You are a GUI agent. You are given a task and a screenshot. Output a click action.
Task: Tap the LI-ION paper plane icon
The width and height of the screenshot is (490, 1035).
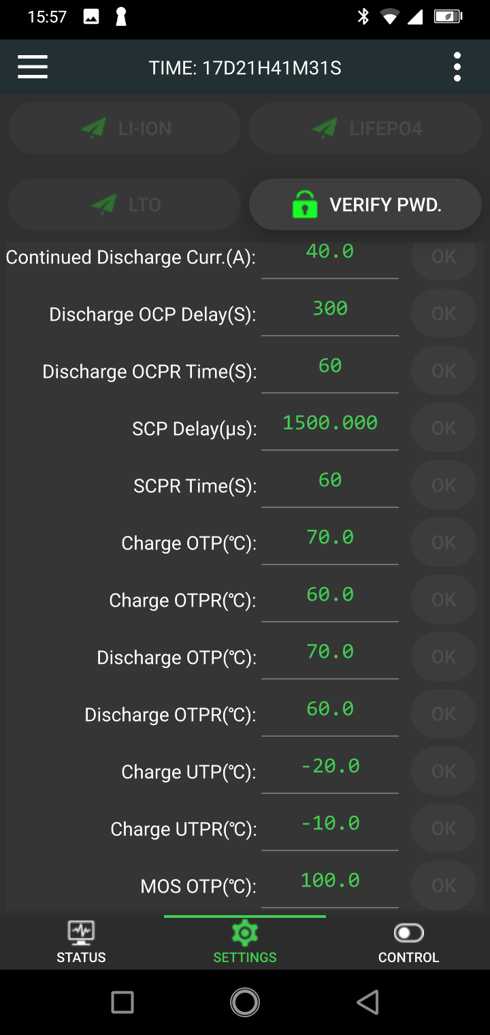point(94,128)
